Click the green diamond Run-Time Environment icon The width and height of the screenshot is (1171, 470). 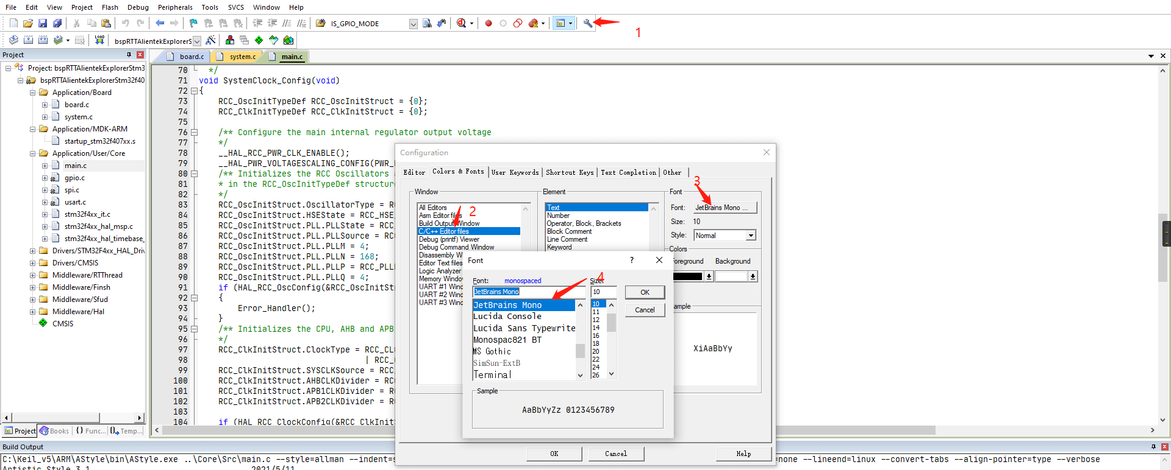pos(259,40)
